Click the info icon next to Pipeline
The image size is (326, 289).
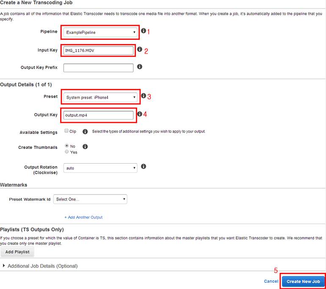click(144, 31)
